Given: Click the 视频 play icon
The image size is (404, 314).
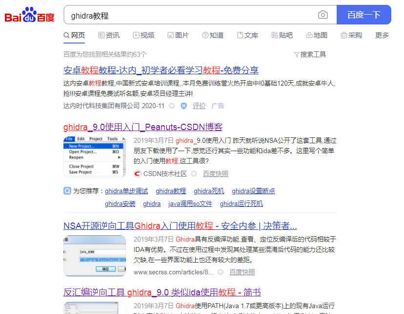Looking at the screenshot, I should [x=136, y=35].
